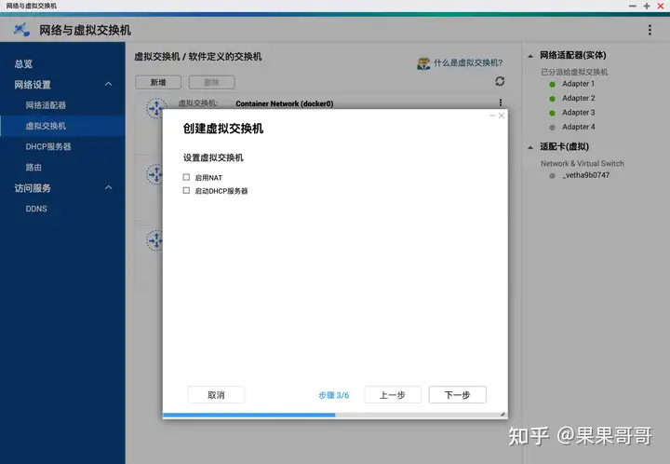Viewport: 670px width, 464px height.
Task: Close the 创建虚拟交换机 dialog
Action: [502, 116]
